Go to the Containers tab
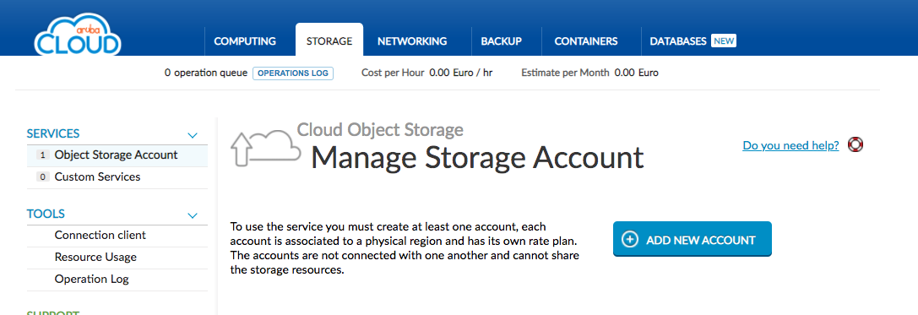 tap(586, 41)
